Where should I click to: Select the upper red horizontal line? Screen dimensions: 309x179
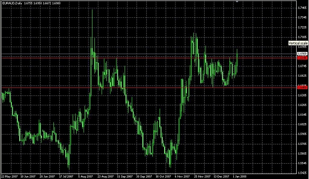click(x=149, y=58)
